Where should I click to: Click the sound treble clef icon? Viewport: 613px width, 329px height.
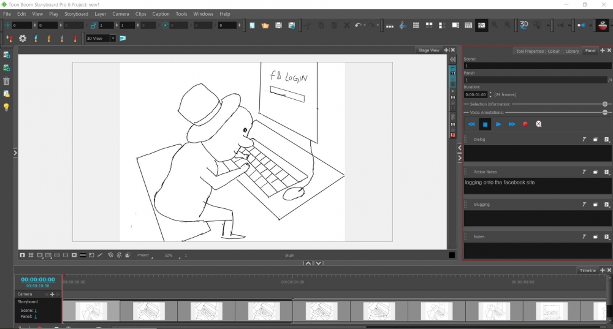[x=403, y=25]
